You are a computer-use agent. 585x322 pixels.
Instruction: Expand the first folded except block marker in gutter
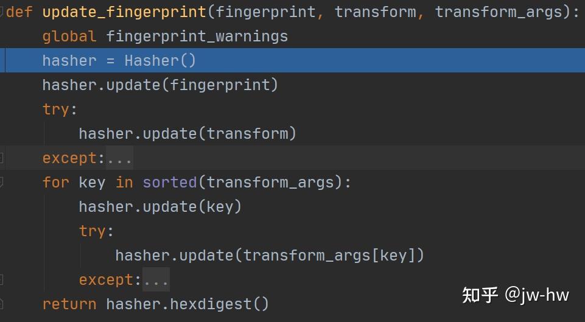click(x=2, y=158)
